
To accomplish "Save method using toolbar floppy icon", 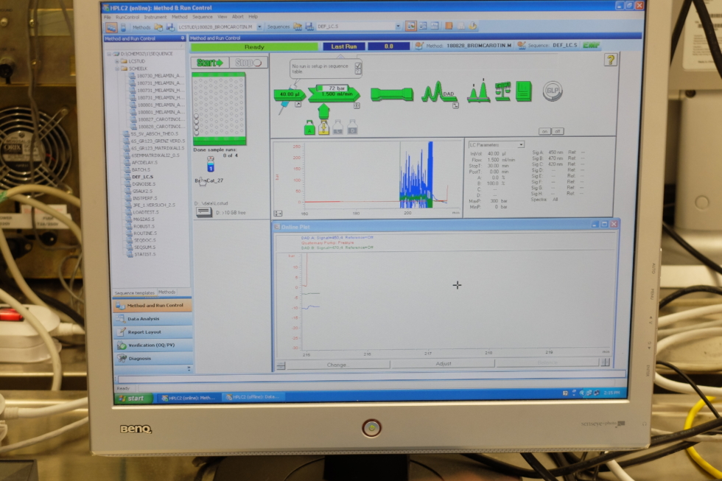I will tap(170, 27).
